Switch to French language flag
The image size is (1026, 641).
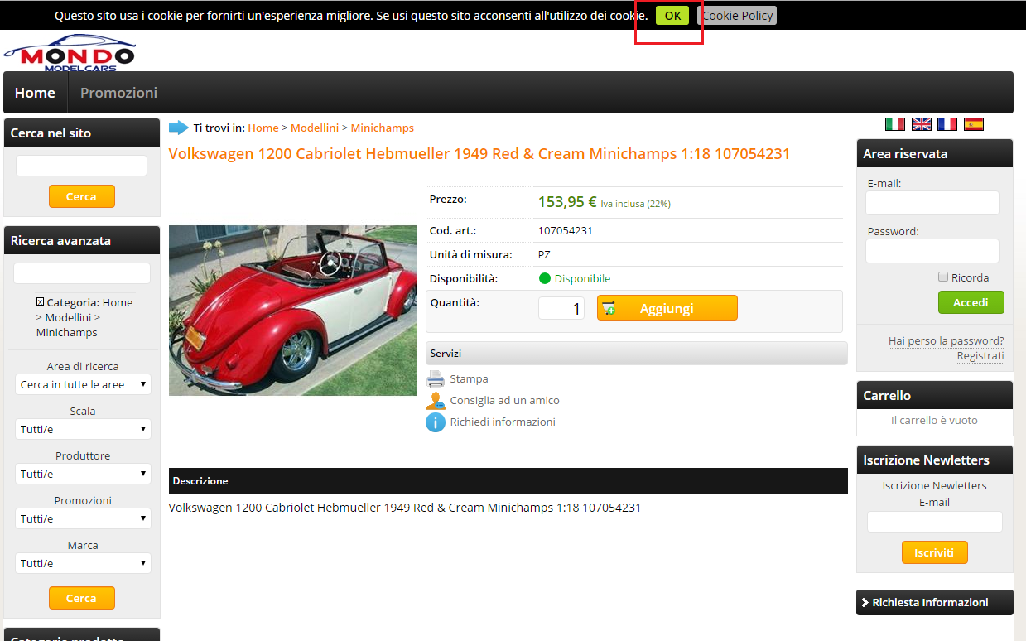[x=947, y=124]
